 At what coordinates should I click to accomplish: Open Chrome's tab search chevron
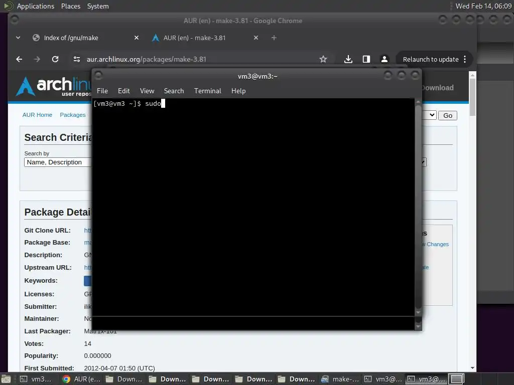[x=18, y=38]
